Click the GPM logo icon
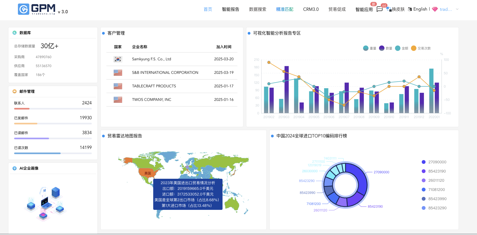This screenshot has width=477, height=235. tap(24, 9)
